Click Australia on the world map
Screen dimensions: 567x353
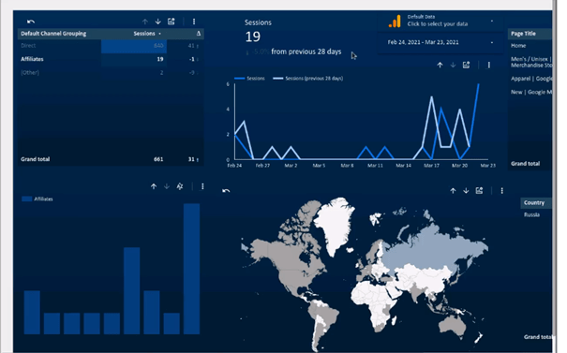[x=452, y=325]
